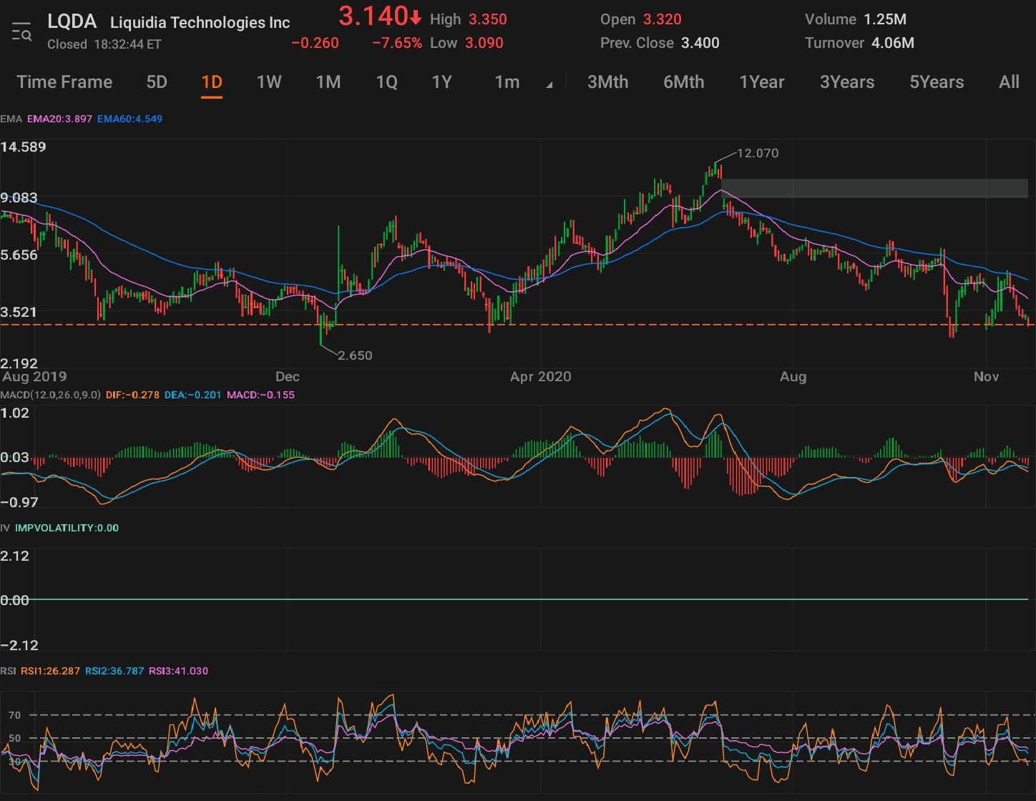Switch to the 1M time frame
This screenshot has height=801, width=1036.
[x=328, y=82]
